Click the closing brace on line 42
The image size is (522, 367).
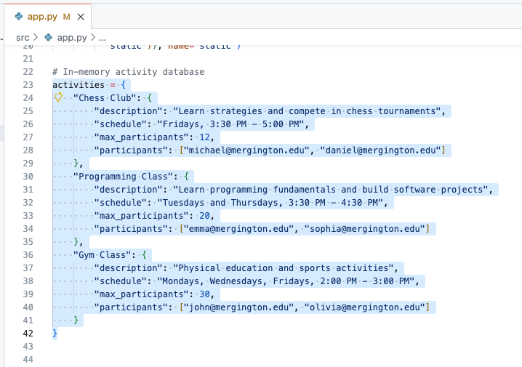pyautogui.click(x=55, y=334)
